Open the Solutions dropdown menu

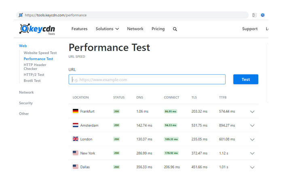(107, 29)
